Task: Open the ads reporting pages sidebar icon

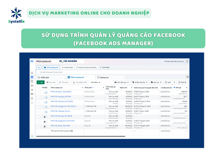Action: (x=32, y=81)
